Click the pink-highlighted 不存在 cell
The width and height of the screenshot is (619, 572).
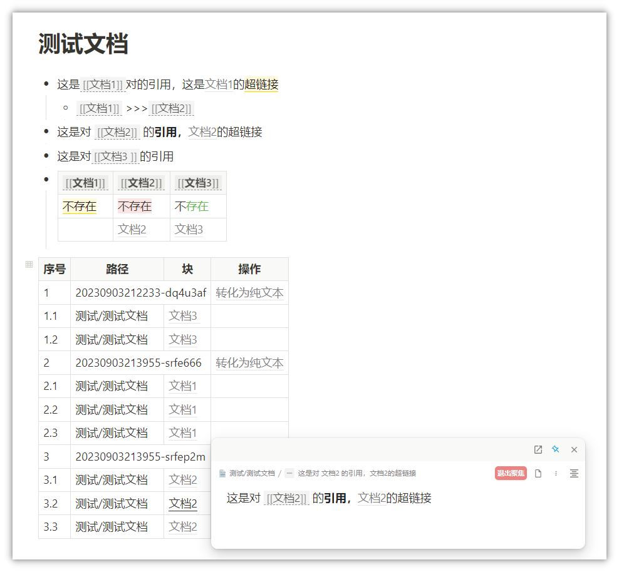(x=135, y=206)
